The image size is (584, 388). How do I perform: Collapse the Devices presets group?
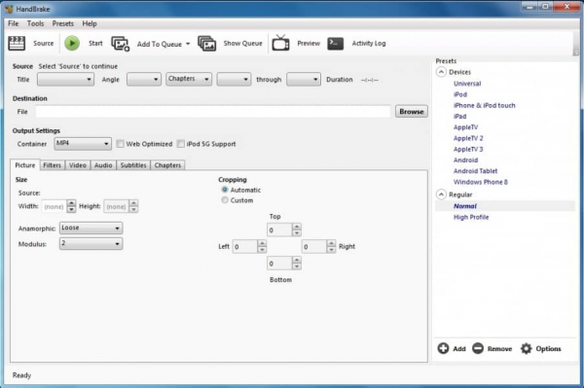pos(441,72)
